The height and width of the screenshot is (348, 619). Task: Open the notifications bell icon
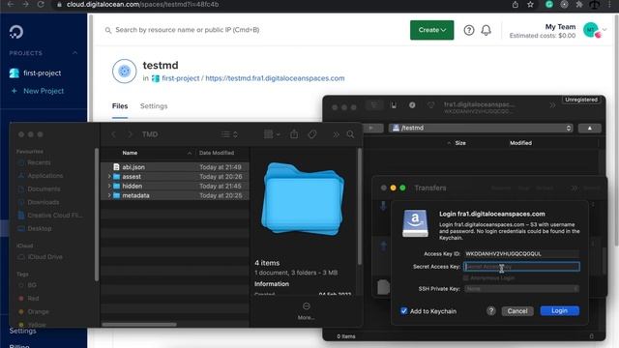tap(486, 30)
